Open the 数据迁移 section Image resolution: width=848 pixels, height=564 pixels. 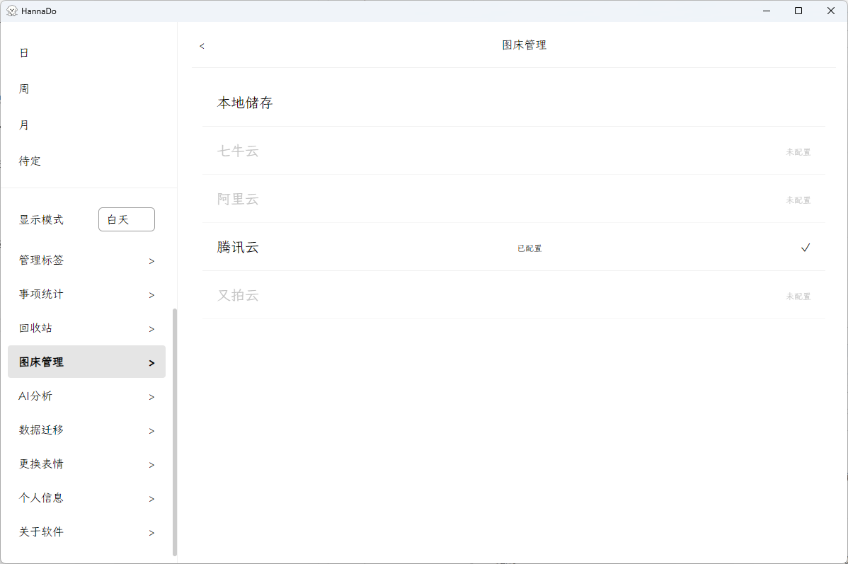tap(40, 430)
